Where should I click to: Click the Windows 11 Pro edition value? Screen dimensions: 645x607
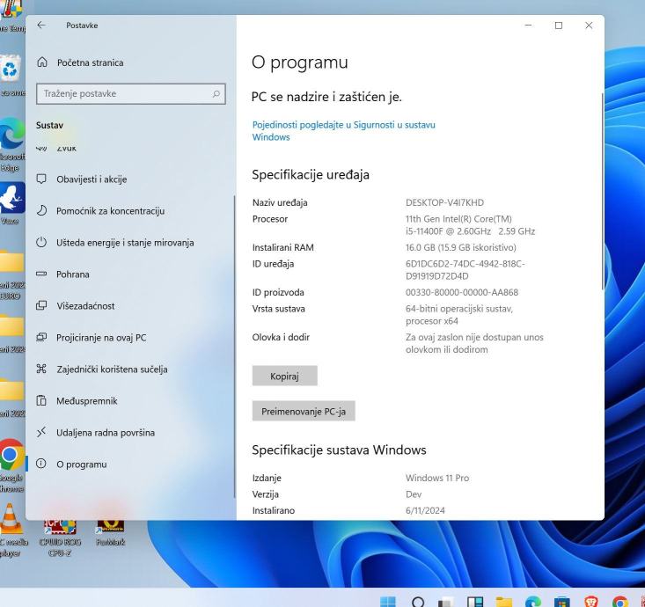tap(437, 478)
